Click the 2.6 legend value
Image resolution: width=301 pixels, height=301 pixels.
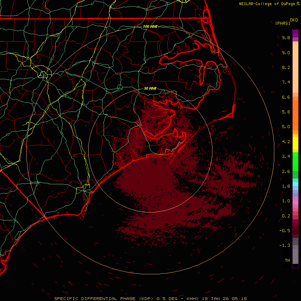click(x=286, y=171)
